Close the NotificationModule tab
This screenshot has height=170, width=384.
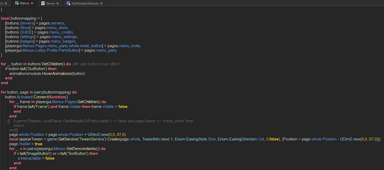[x=101, y=3]
